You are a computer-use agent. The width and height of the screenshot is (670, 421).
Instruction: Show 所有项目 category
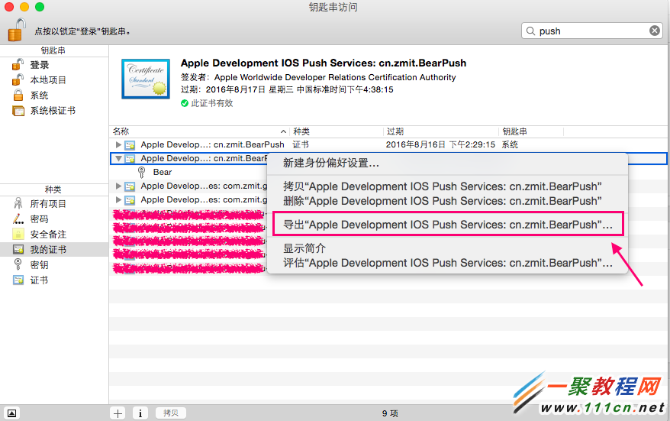pos(47,204)
